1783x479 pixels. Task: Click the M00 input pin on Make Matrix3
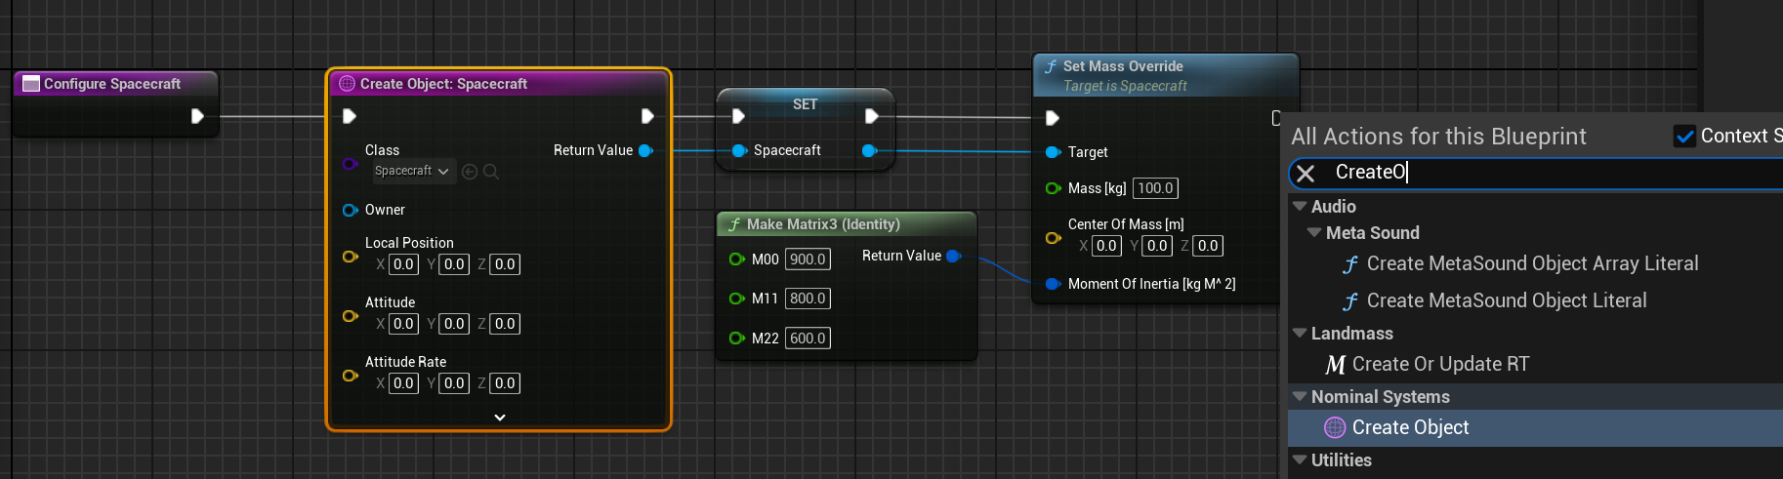[736, 259]
